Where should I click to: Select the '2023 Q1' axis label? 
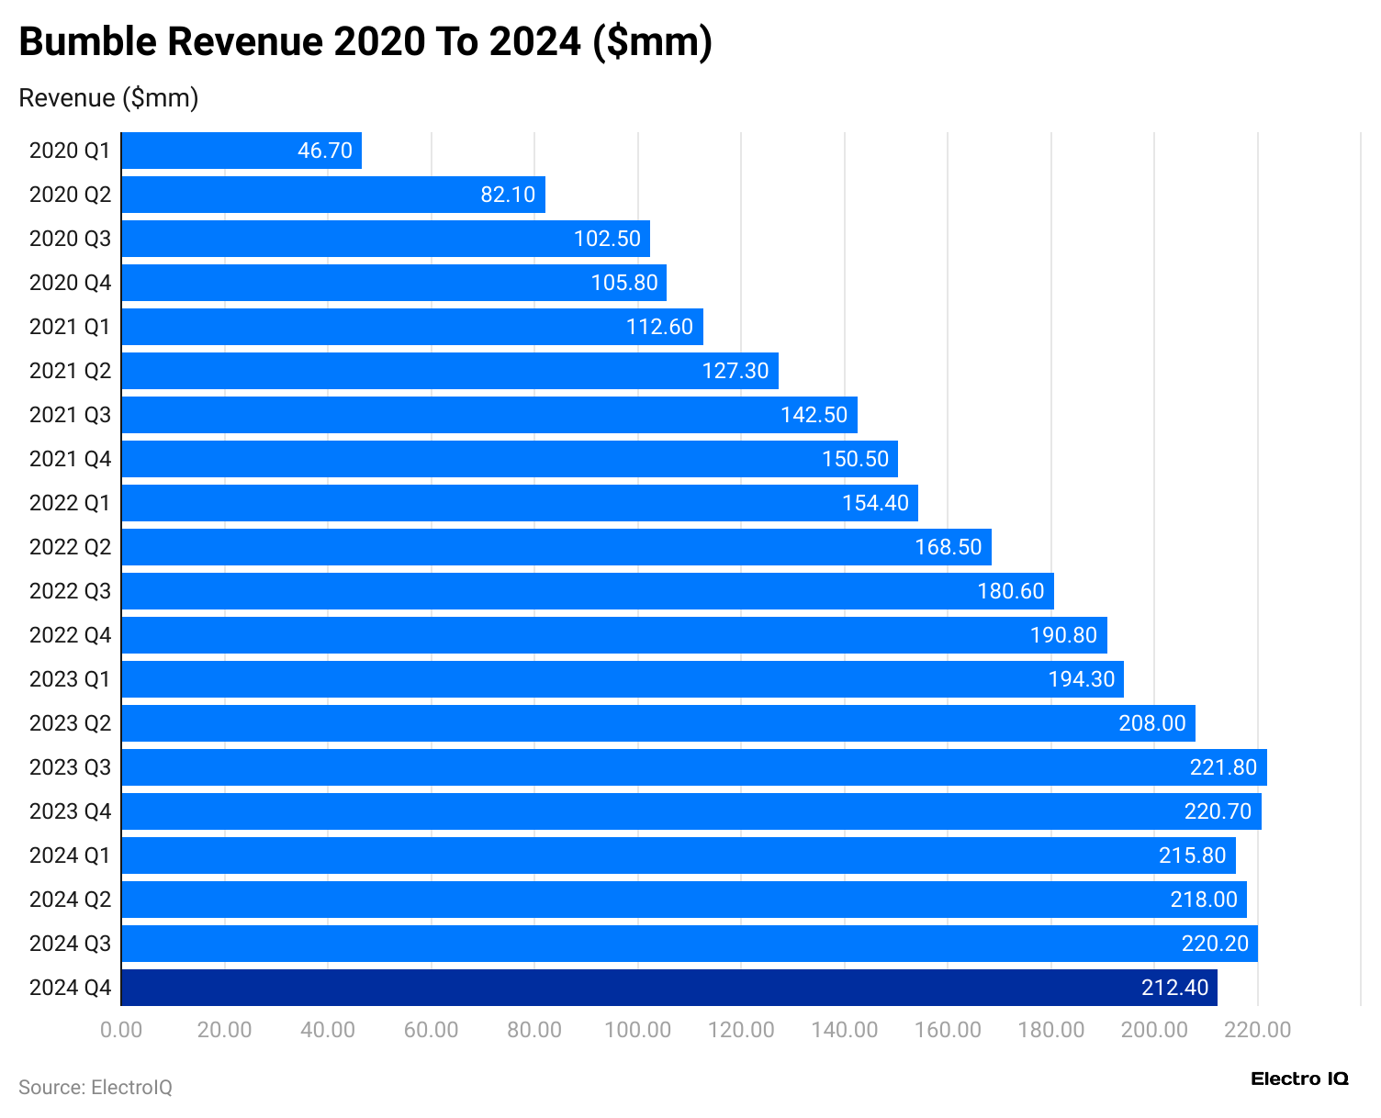pyautogui.click(x=70, y=679)
